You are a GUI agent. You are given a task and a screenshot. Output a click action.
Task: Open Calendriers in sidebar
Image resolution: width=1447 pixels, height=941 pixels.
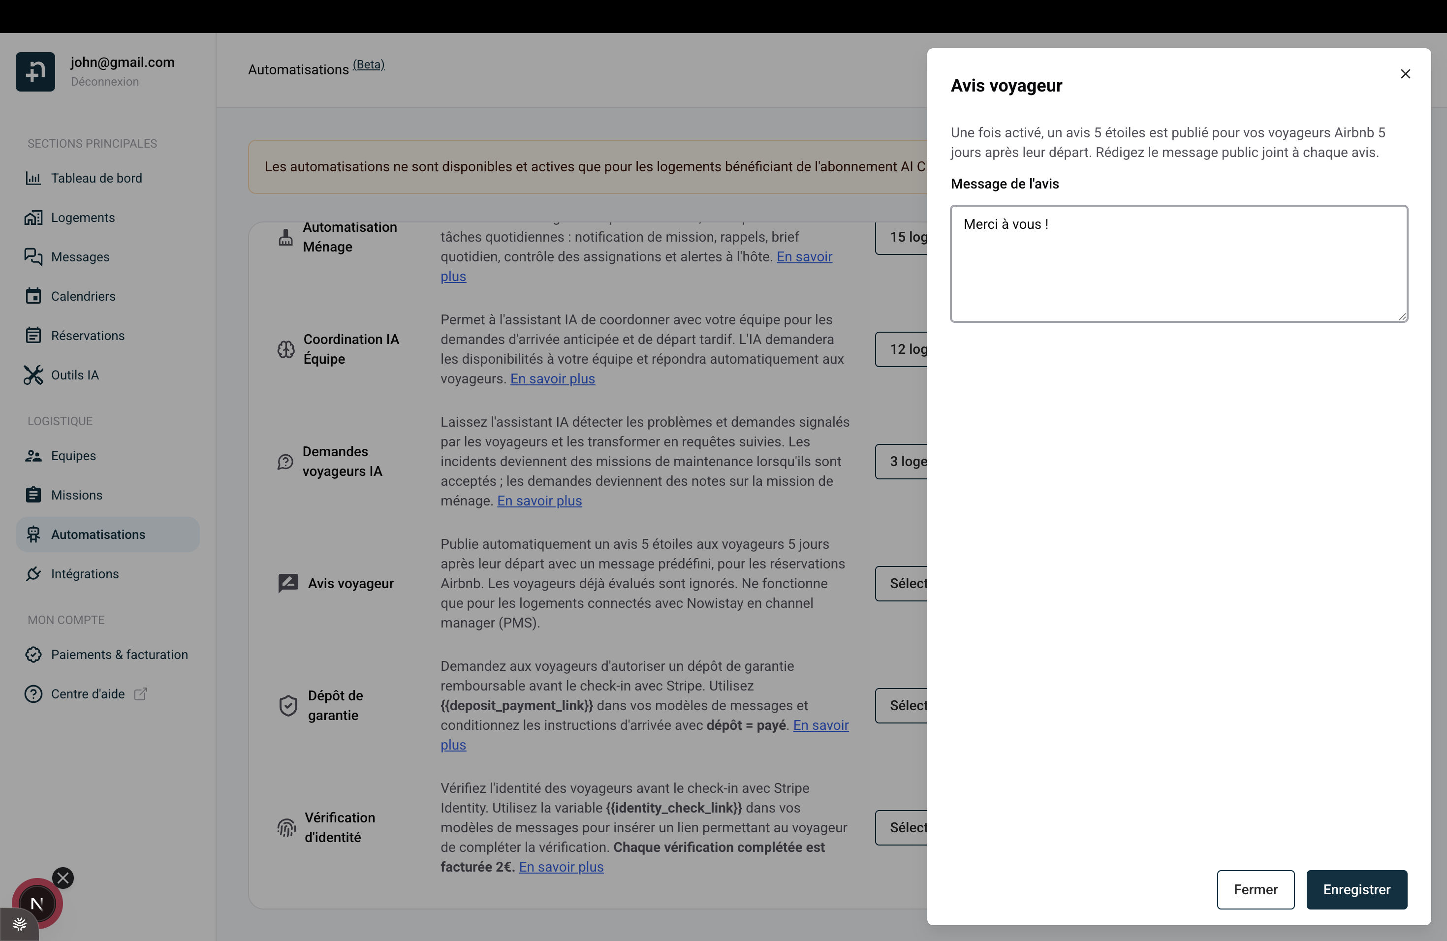point(108,296)
